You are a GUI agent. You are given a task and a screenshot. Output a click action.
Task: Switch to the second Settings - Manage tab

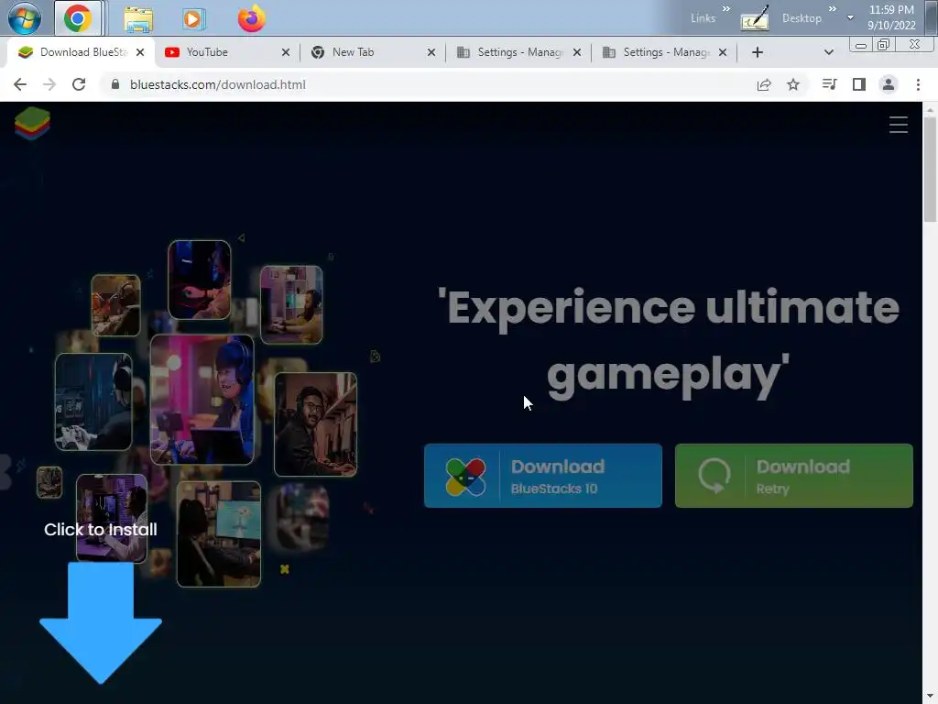pyautogui.click(x=664, y=52)
